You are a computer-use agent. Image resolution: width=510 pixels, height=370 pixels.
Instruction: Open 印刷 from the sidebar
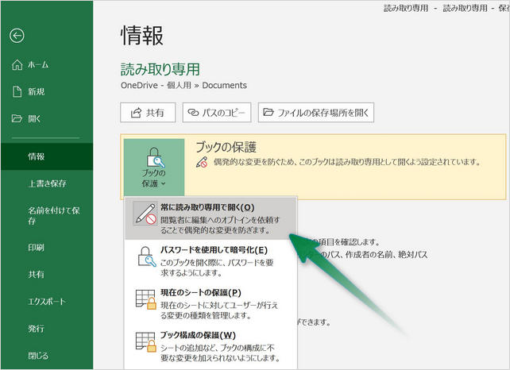(x=47, y=248)
